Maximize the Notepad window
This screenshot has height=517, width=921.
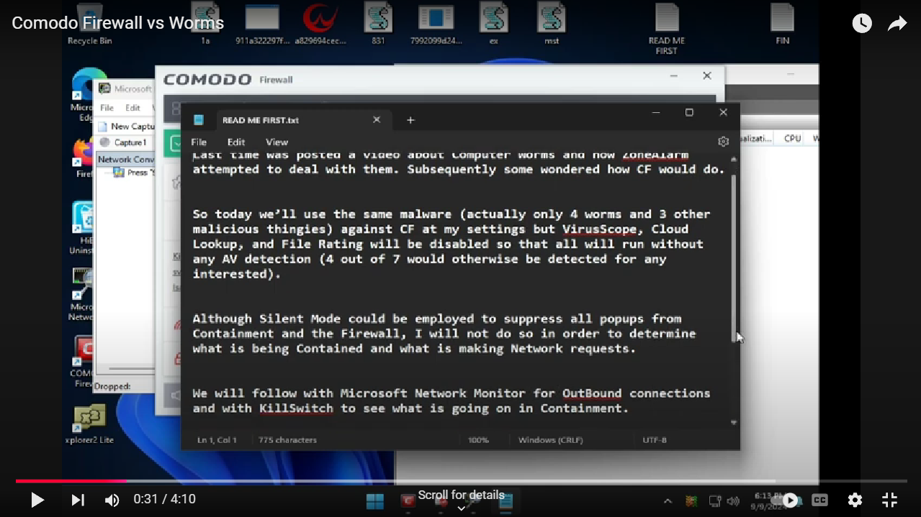tap(689, 112)
